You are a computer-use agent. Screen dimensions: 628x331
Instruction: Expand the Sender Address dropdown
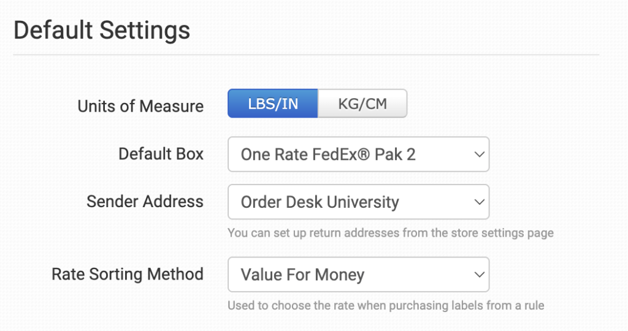coord(358,202)
